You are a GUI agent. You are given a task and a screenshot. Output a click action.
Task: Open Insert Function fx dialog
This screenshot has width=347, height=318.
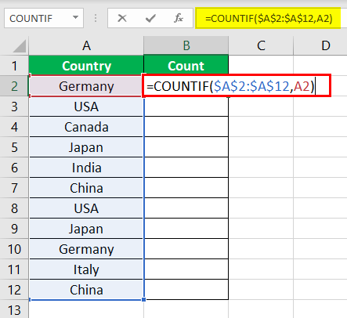point(179,18)
